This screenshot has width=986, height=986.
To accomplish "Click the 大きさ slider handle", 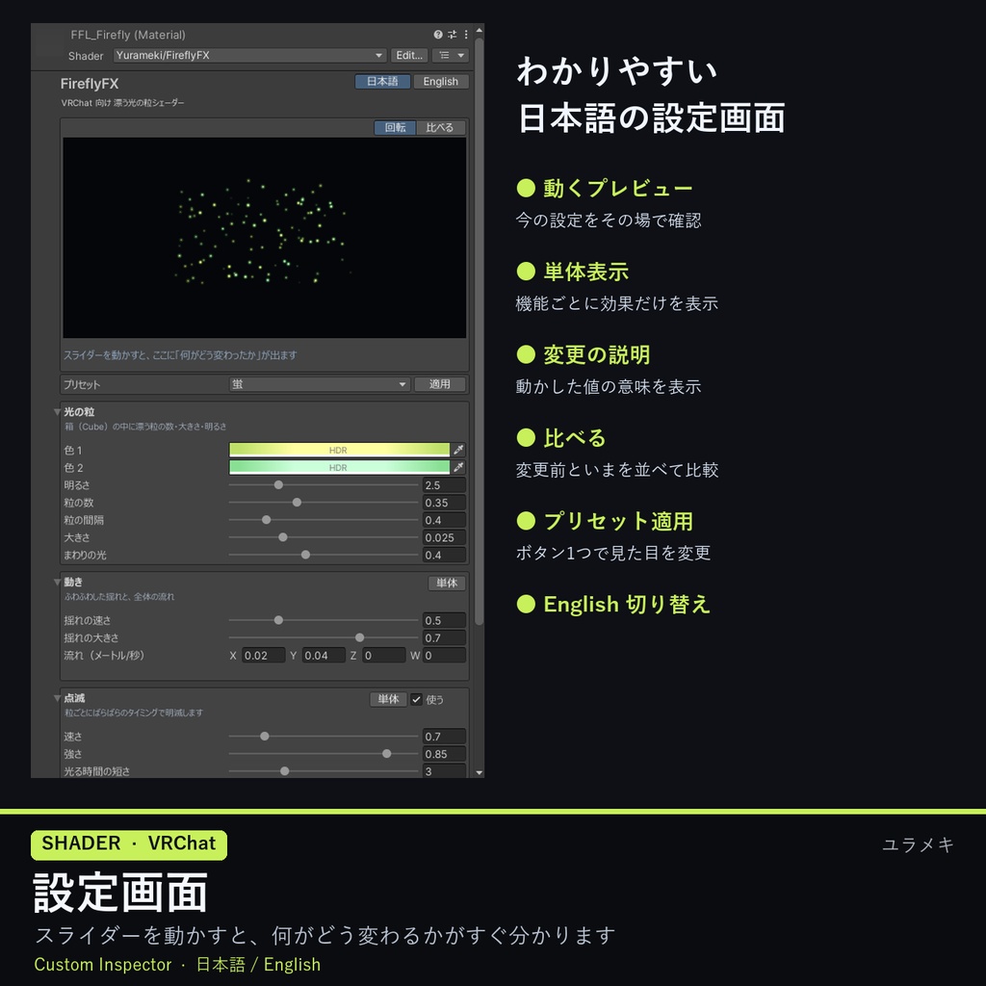I will tap(283, 537).
